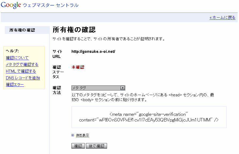Open DNS レコードを追加 help link
The image size is (239, 154).
23,78
